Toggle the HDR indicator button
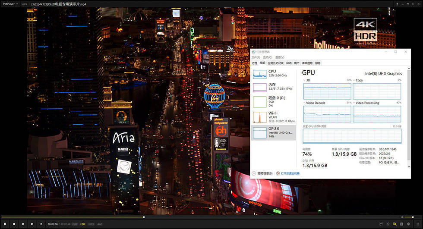Viewport: 423px width, 229px height. coord(83,224)
